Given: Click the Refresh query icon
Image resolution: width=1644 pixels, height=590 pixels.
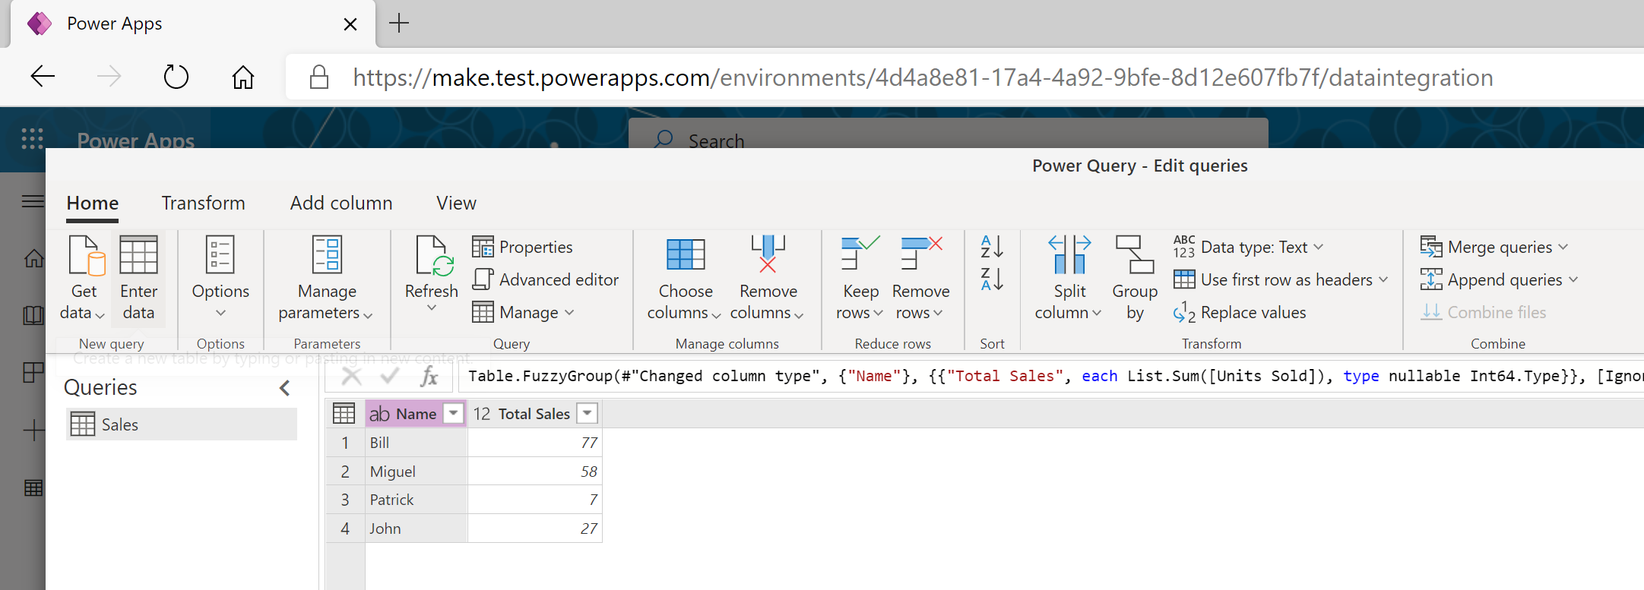Looking at the screenshot, I should click(432, 257).
